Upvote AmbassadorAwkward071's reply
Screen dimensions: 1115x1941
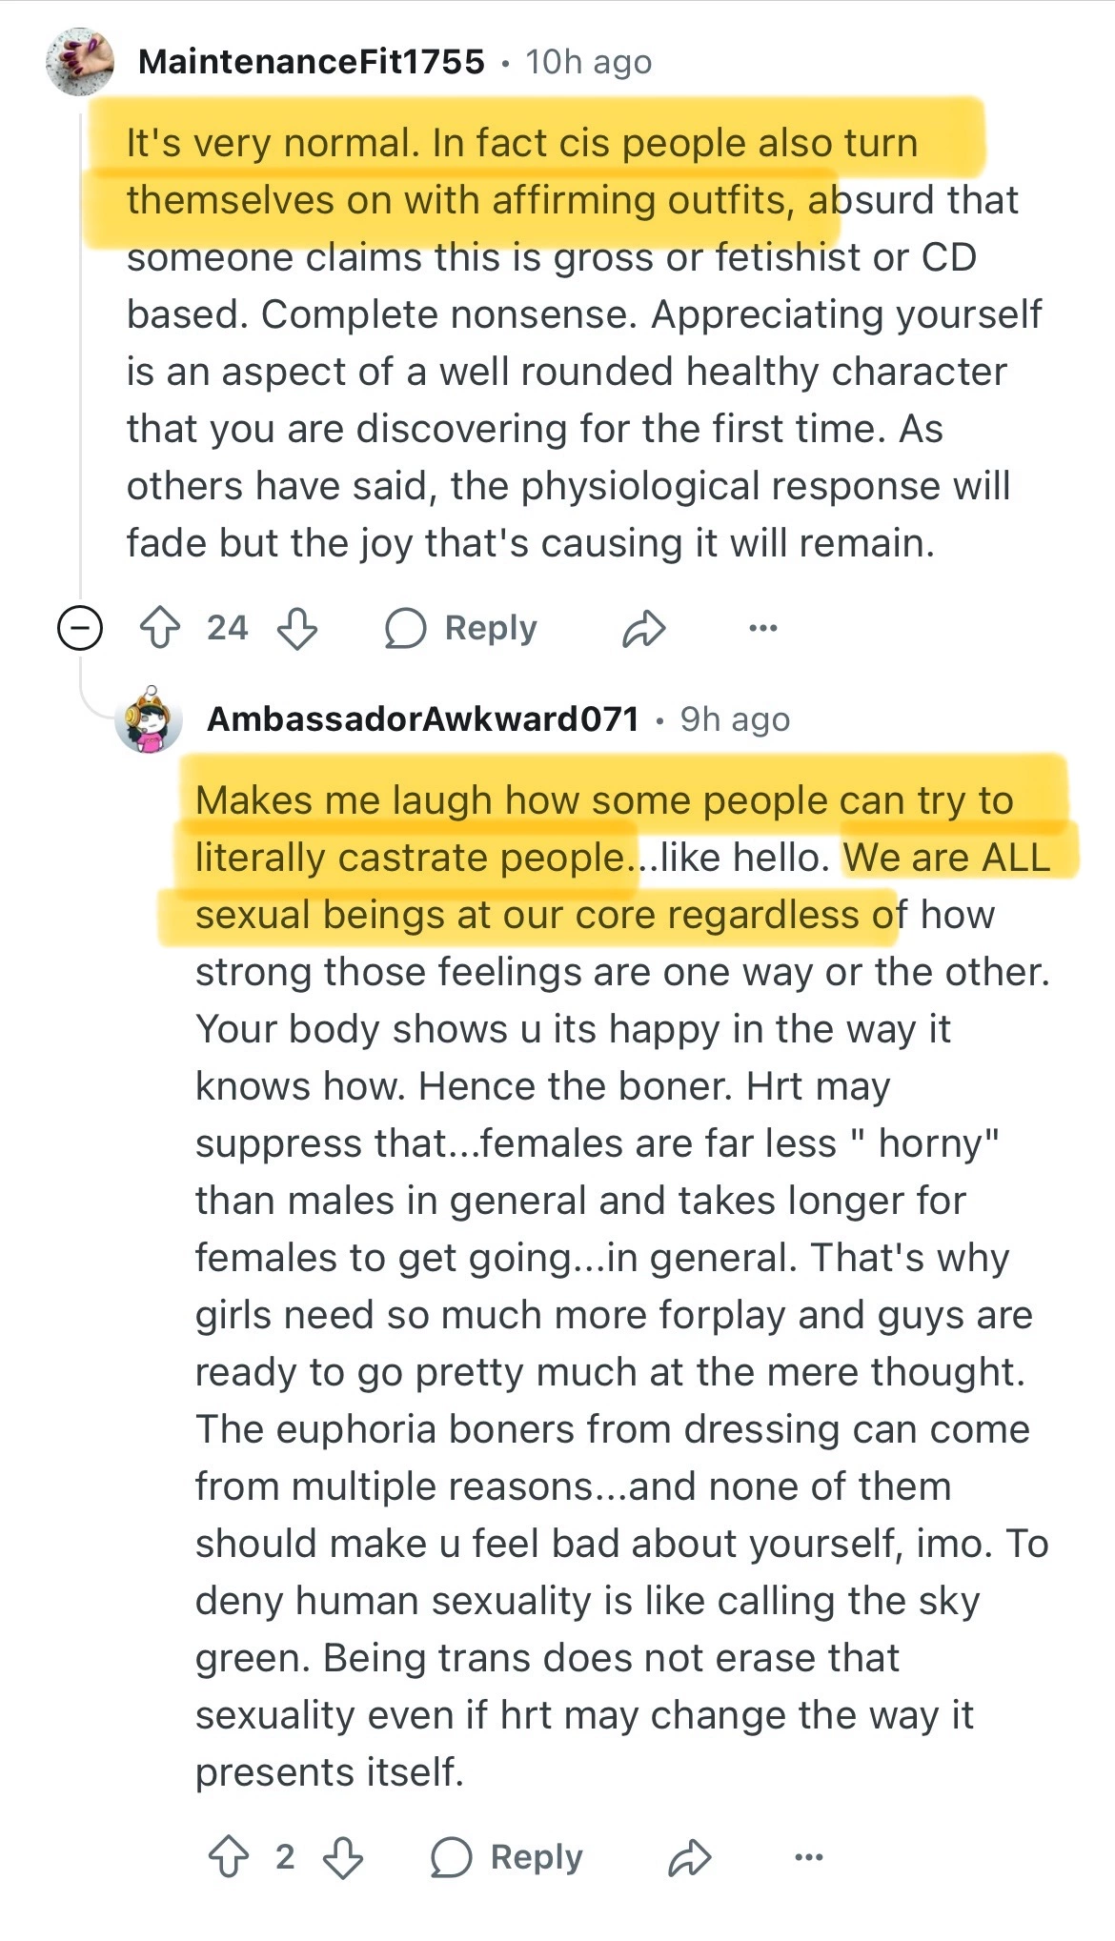tap(228, 1857)
